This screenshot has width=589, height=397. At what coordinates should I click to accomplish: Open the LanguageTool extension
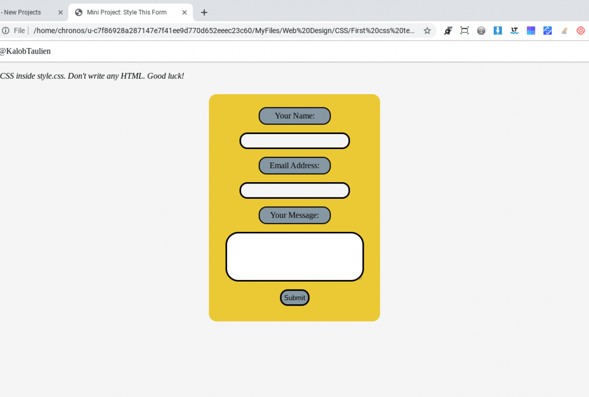(514, 30)
